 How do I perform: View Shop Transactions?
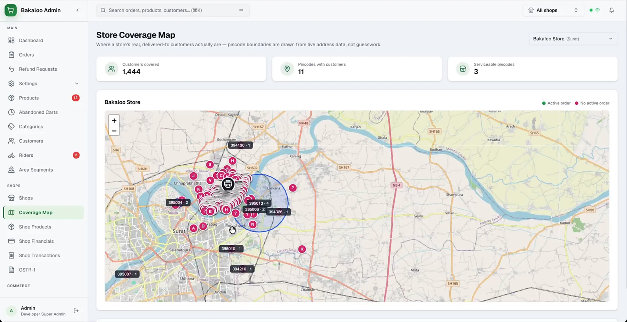pos(44,256)
